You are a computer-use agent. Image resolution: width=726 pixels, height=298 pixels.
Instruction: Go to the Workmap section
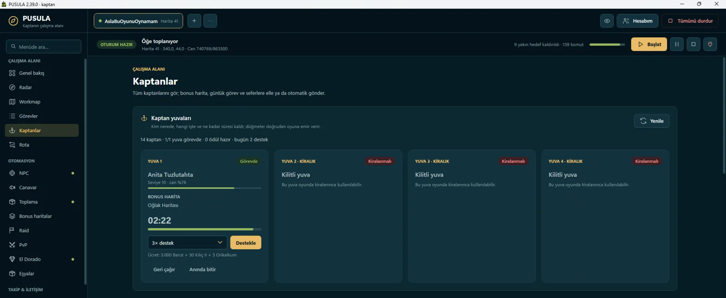click(42, 102)
